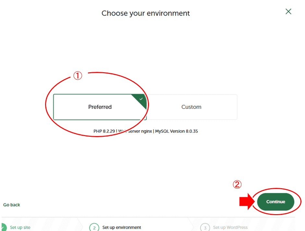Click the red arrow pointing to Continue
This screenshot has height=231, width=305.
tap(247, 202)
